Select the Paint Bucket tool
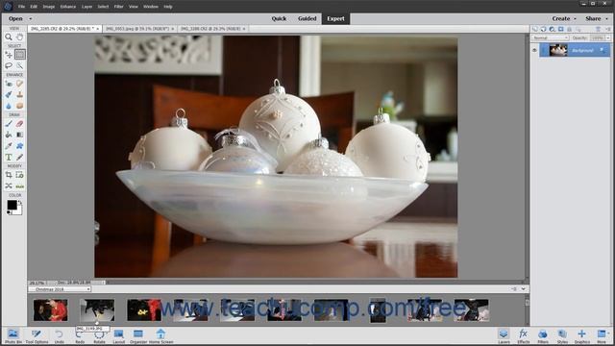The width and height of the screenshot is (615, 346). [9, 135]
